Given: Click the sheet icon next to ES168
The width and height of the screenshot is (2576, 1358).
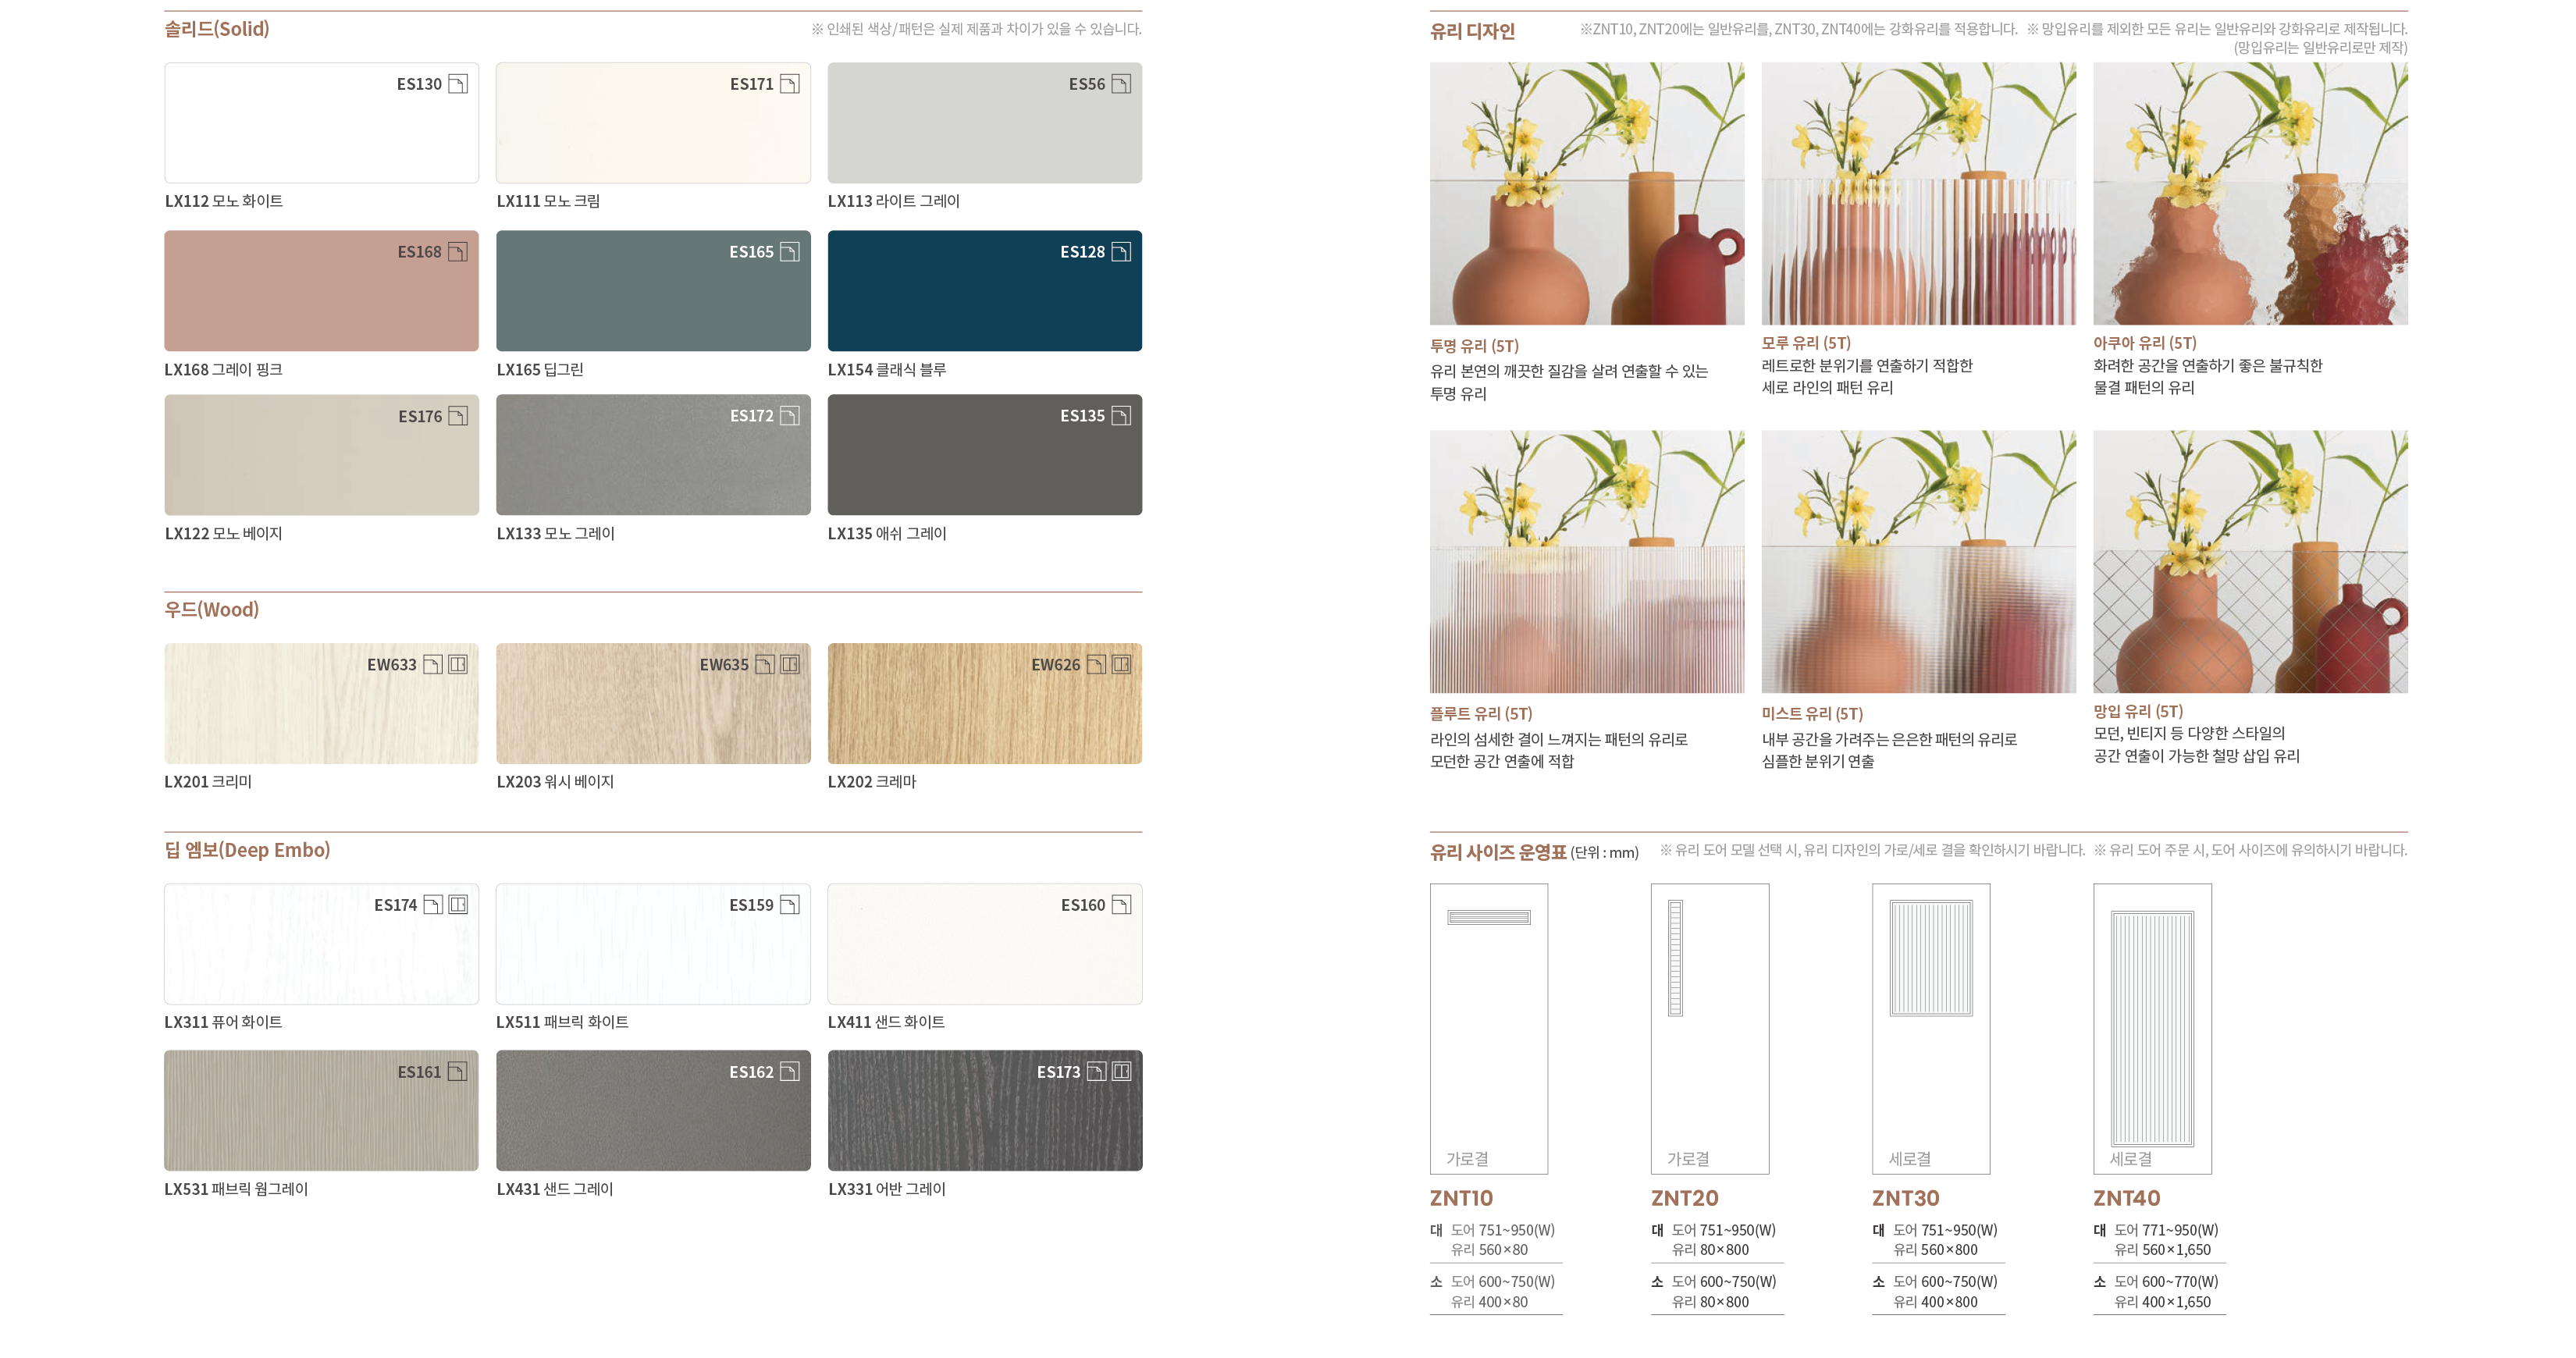Looking at the screenshot, I should pyautogui.click(x=457, y=252).
